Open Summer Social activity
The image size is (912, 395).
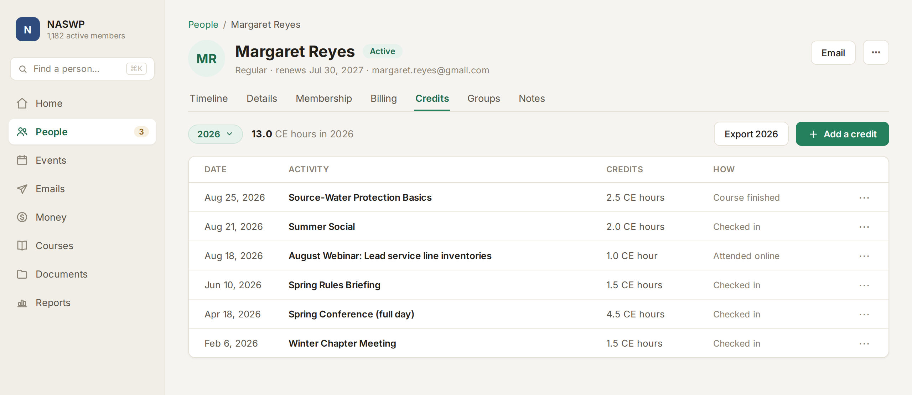322,227
